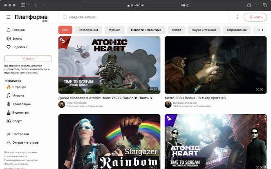Open the browser sidebar dropdown arrow
The height and width of the screenshot is (169, 271).
point(29,5)
